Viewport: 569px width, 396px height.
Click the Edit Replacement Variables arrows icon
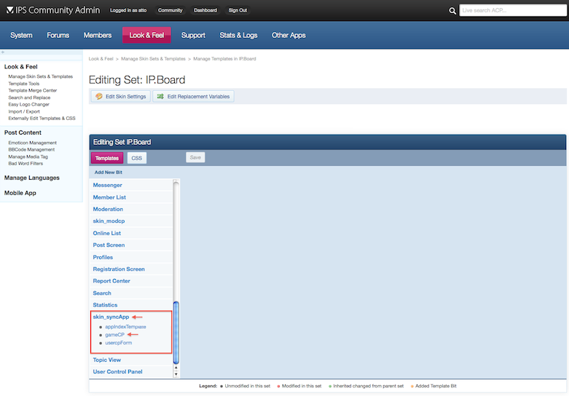(x=160, y=97)
